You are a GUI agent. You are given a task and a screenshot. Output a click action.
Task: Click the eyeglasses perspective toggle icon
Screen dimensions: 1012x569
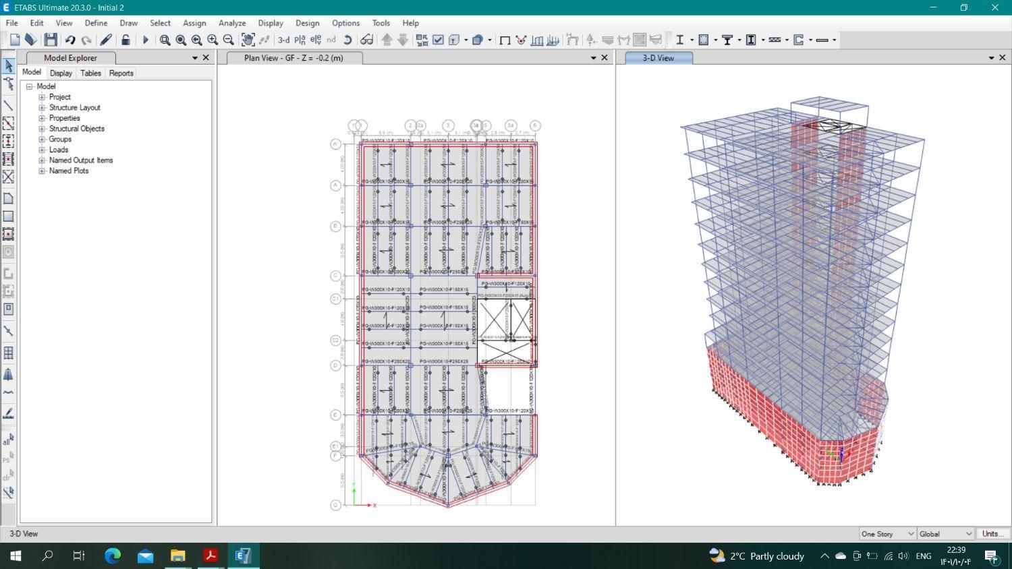[x=366, y=40]
